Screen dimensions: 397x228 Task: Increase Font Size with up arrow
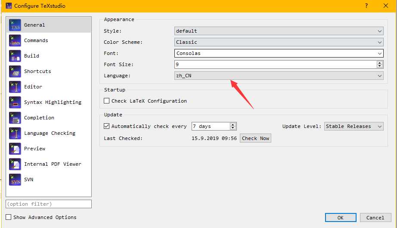point(379,63)
